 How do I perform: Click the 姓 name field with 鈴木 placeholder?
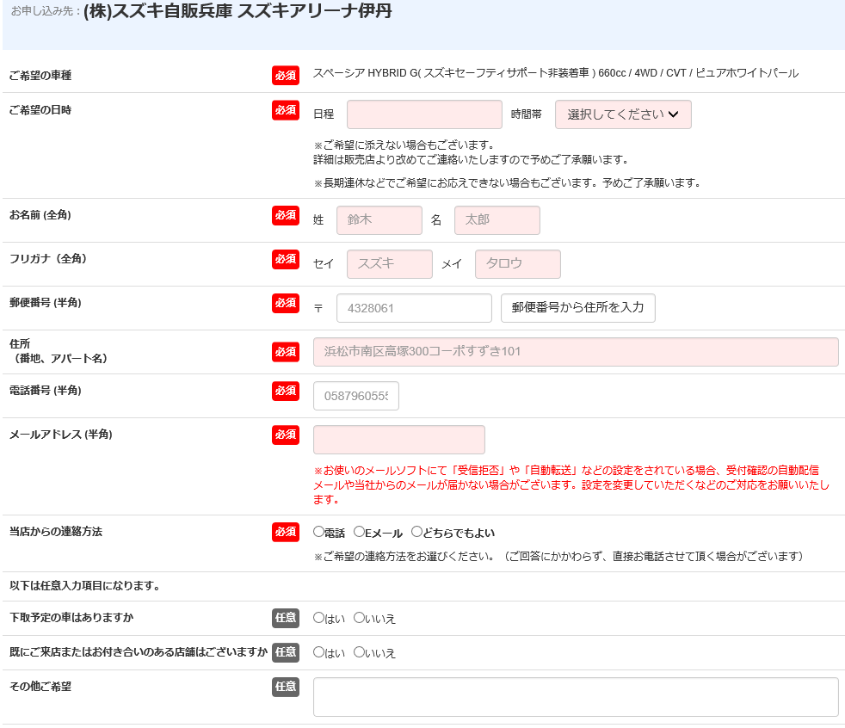pyautogui.click(x=379, y=219)
